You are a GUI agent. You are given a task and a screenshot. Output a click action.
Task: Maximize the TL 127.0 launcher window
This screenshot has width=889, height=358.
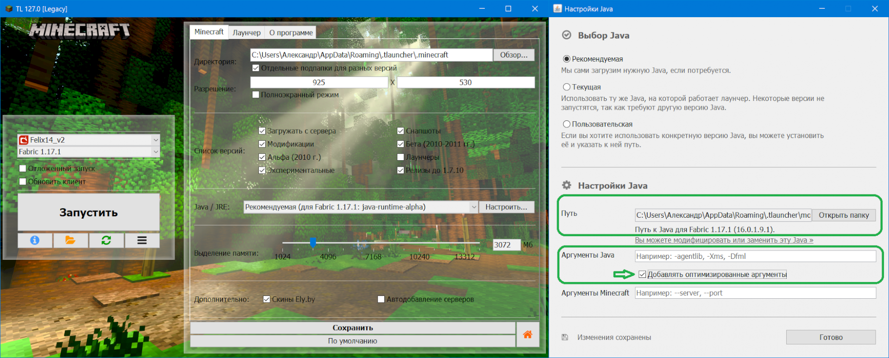click(x=508, y=9)
